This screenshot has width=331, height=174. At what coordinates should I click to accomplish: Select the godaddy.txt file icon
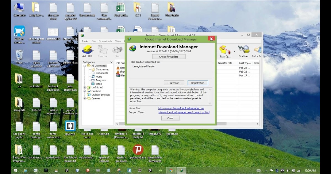tap(53, 152)
